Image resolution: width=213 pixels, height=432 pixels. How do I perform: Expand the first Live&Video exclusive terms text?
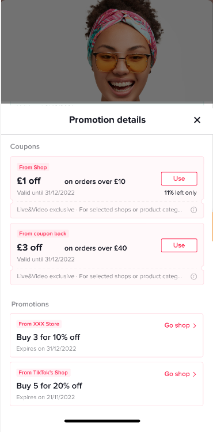click(x=100, y=210)
